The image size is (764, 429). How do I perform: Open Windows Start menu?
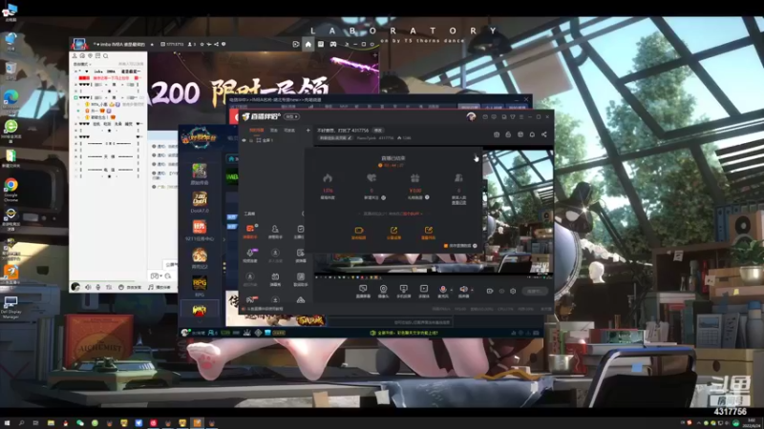(x=7, y=423)
